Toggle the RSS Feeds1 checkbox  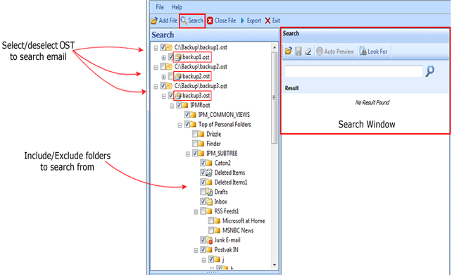(x=203, y=211)
